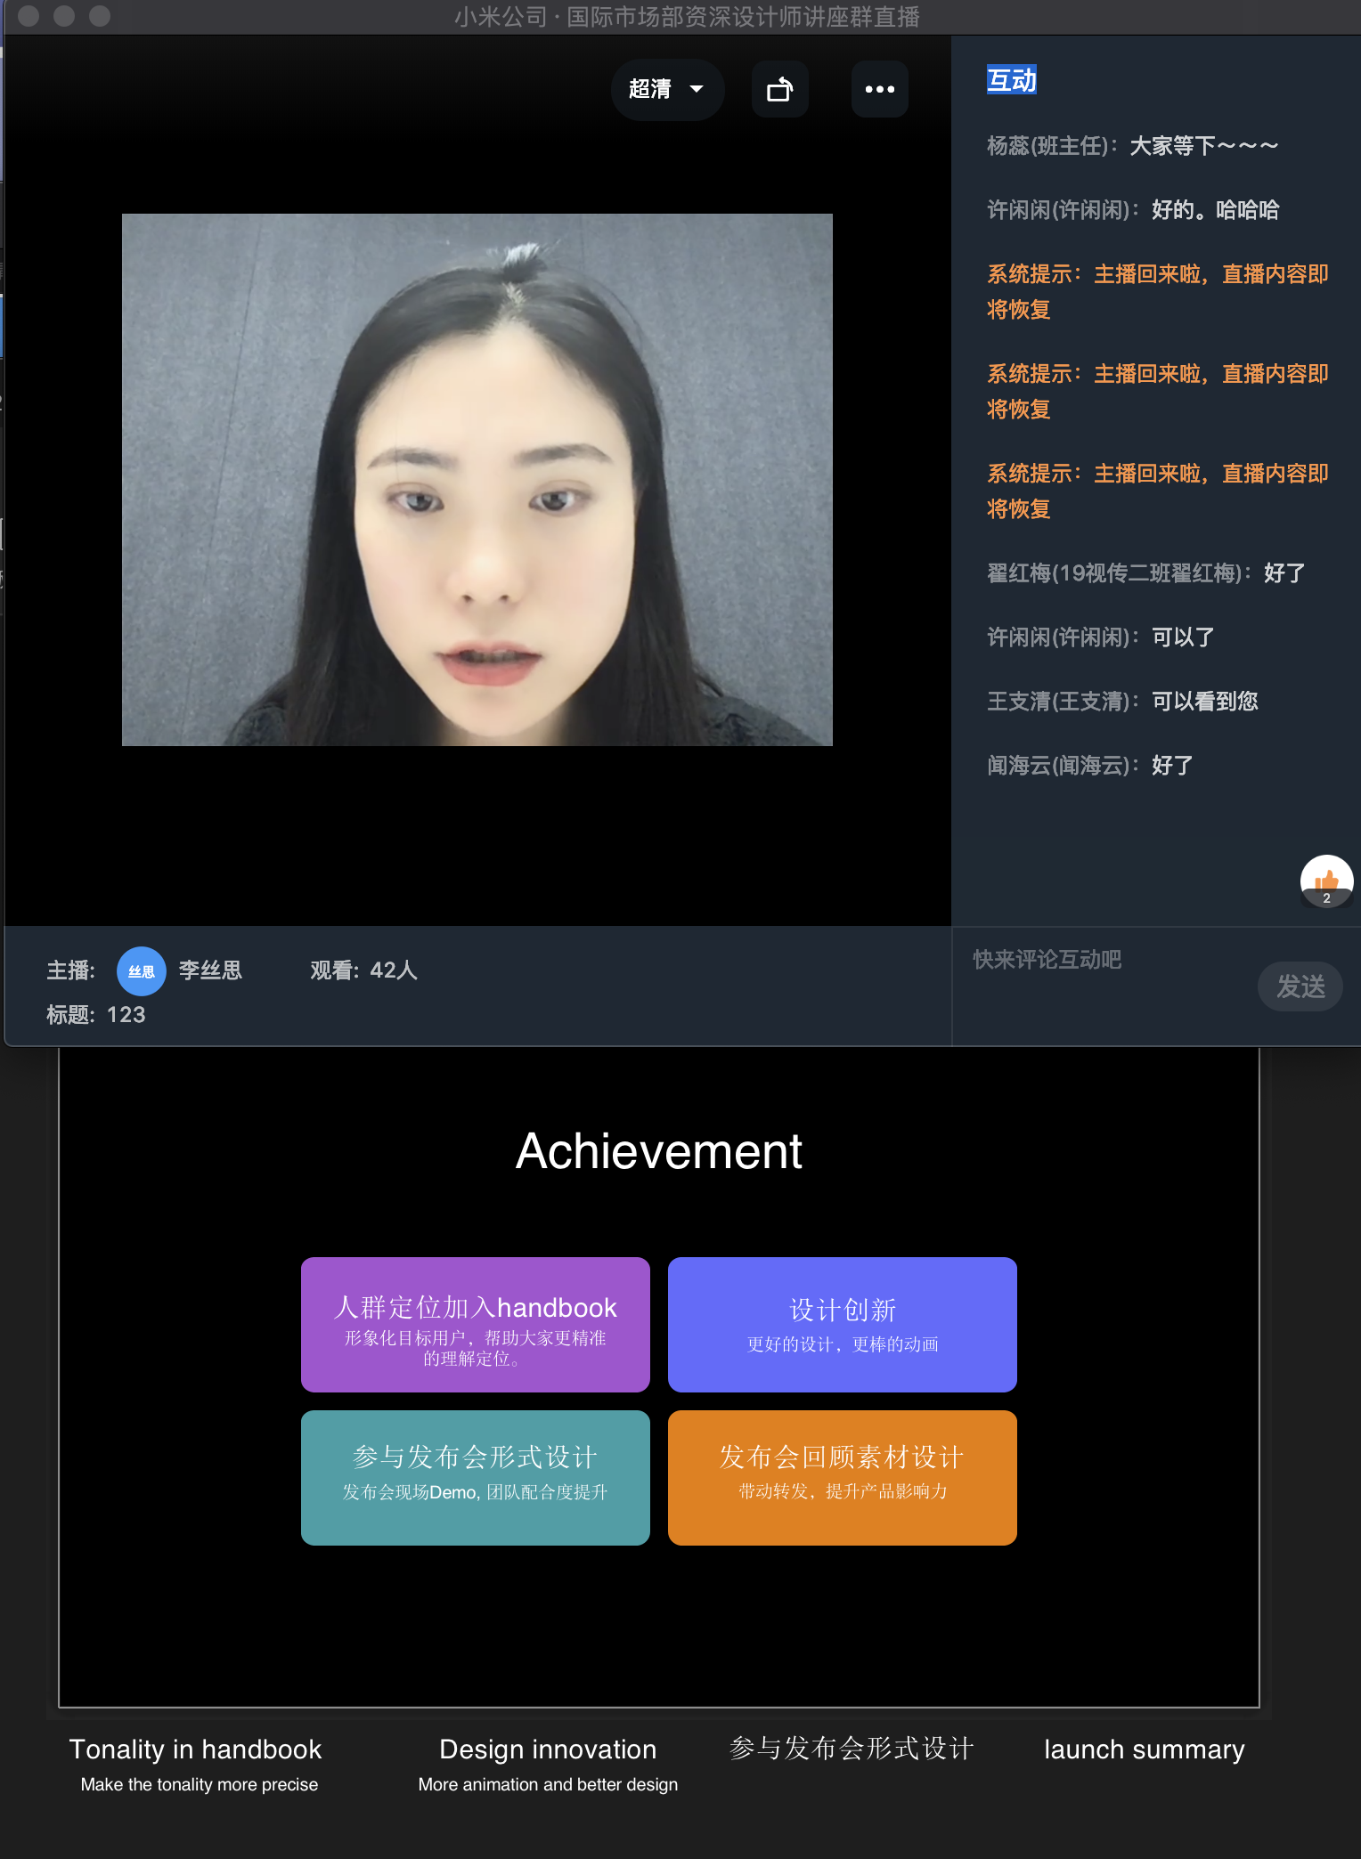Click the purple 人群定位加入handbook card
The image size is (1361, 1859).
click(475, 1324)
